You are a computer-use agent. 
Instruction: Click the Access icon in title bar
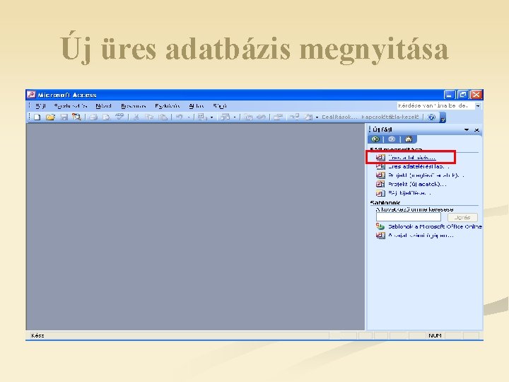[x=31, y=95]
